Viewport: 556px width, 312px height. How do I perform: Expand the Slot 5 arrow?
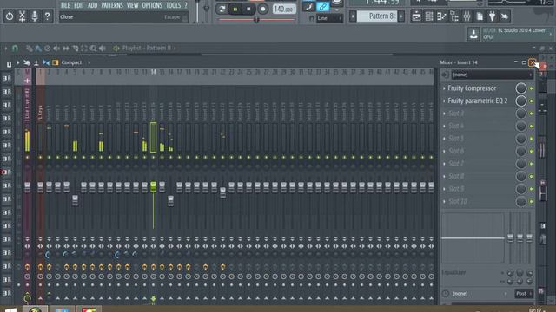[444, 139]
